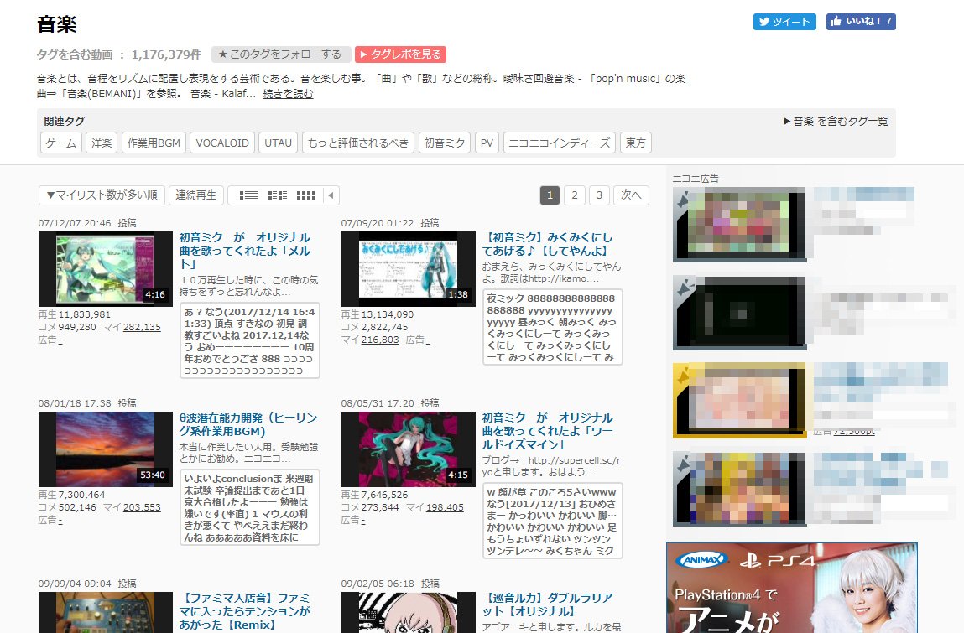Click the Facebook like button
Image resolution: width=964 pixels, height=633 pixels.
point(861,22)
